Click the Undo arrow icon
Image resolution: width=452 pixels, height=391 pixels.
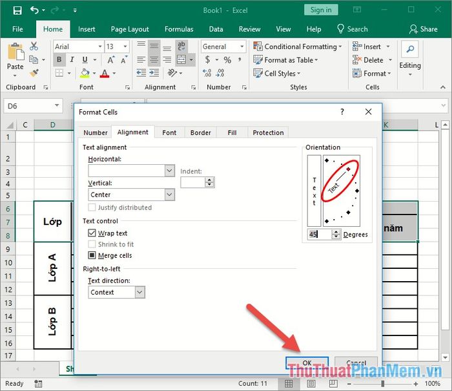coord(34,10)
